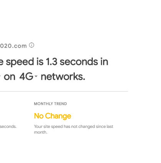Click the yellow No Change status
The height and width of the screenshot is (163, 161).
tap(53, 116)
